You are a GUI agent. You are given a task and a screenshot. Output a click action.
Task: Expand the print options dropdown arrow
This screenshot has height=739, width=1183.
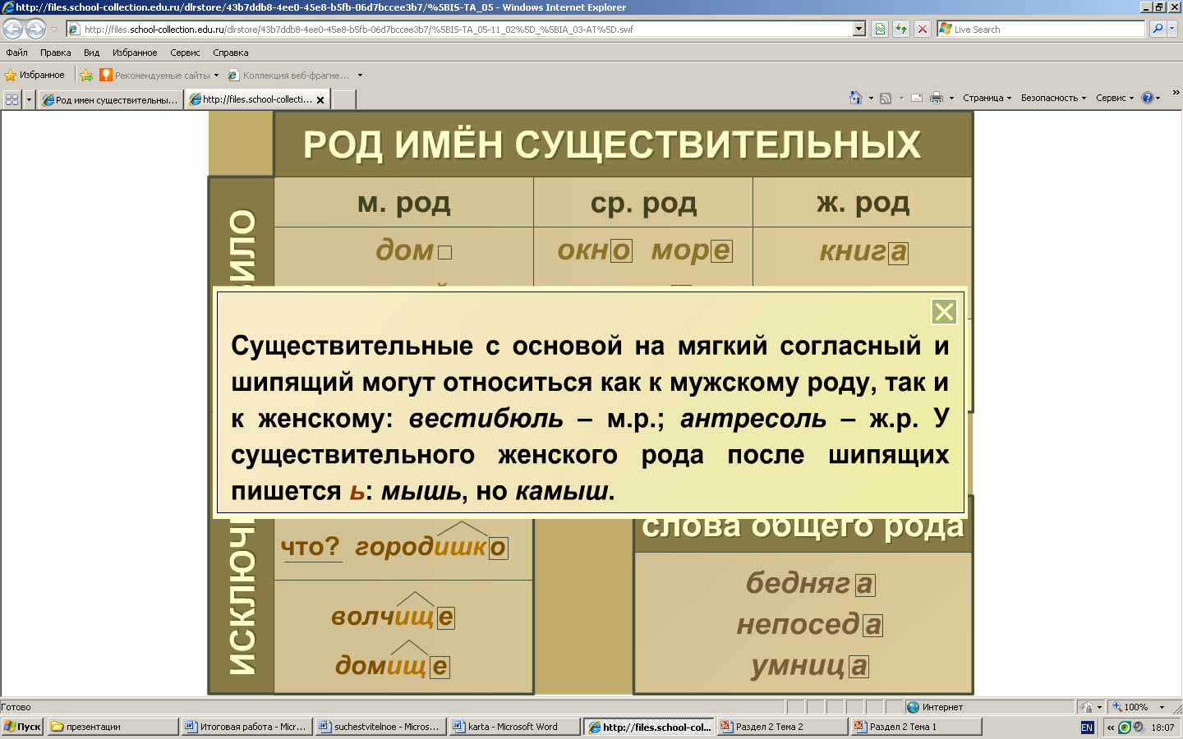(x=951, y=98)
